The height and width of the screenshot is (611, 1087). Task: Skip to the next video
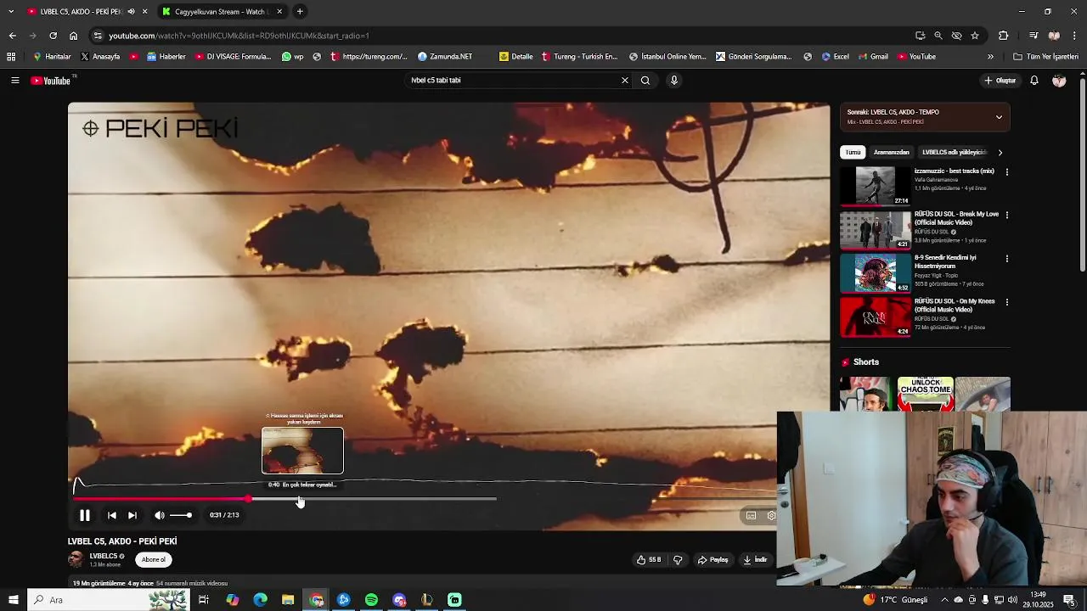[132, 515]
